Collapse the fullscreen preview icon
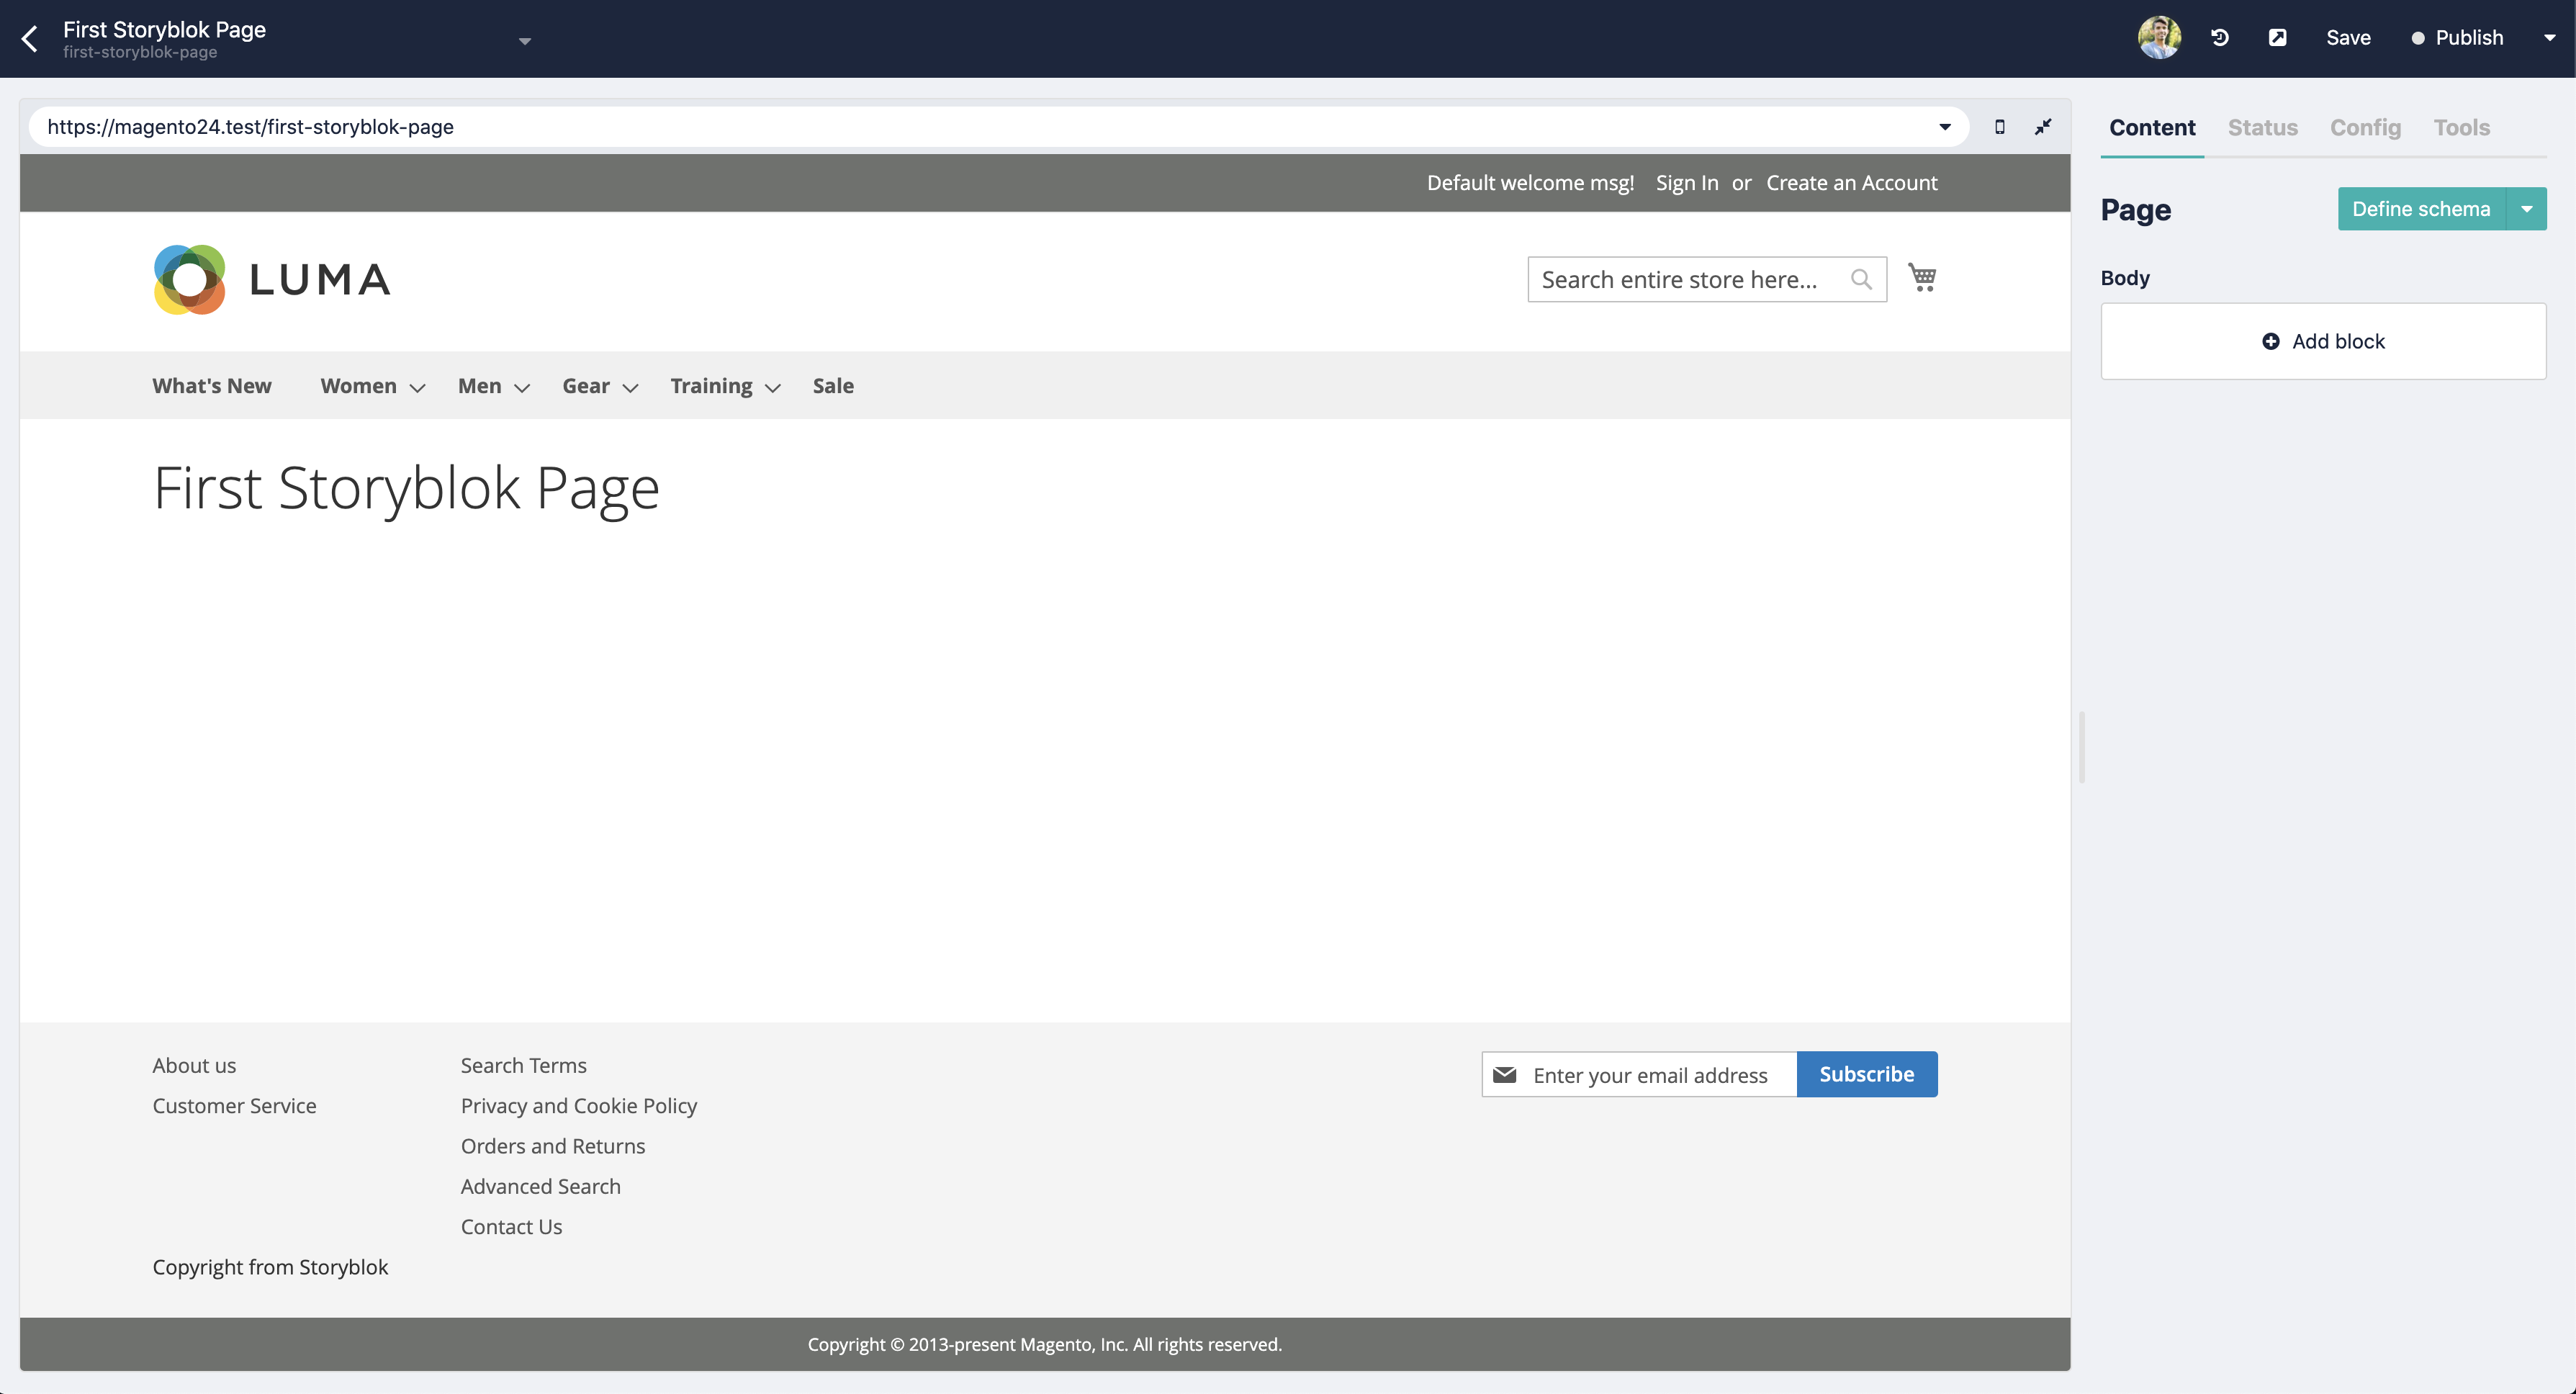The image size is (2576, 1394). [2043, 127]
